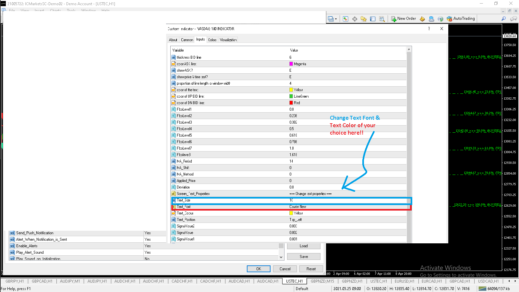Click the "Default" profile in status bar
The height and width of the screenshot is (292, 519).
[x=302, y=289]
